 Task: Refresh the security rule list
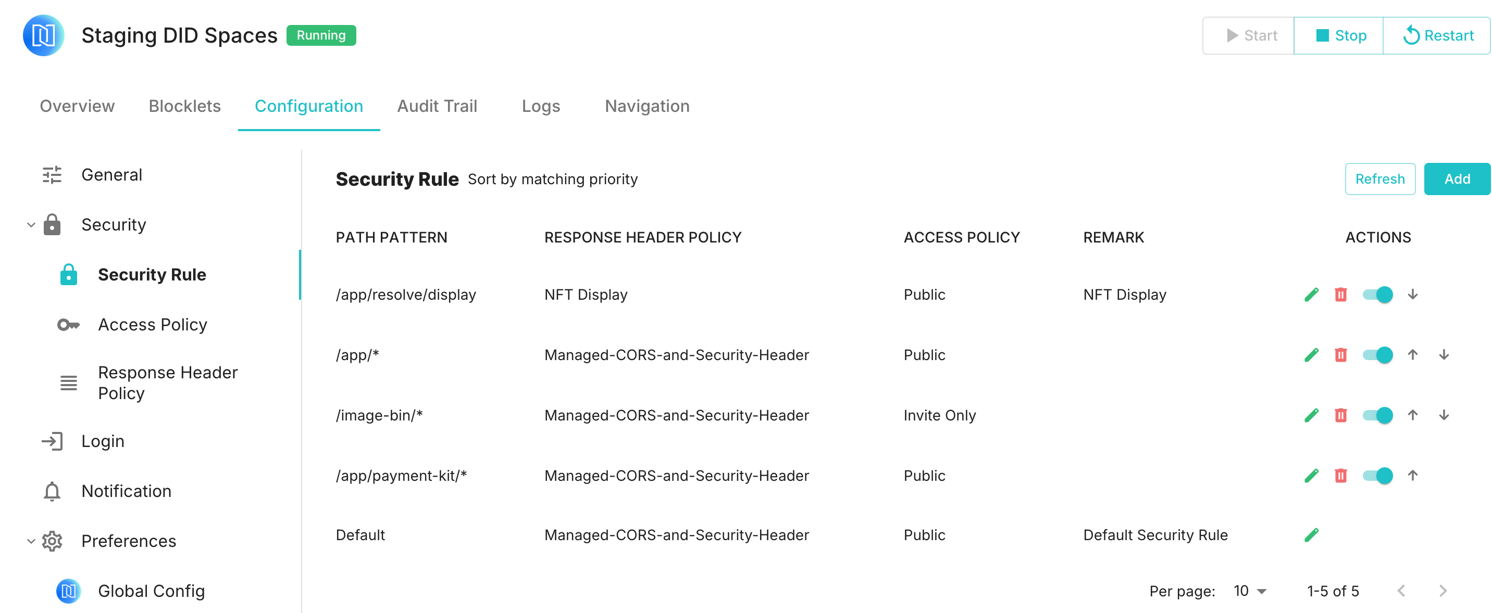coord(1379,178)
